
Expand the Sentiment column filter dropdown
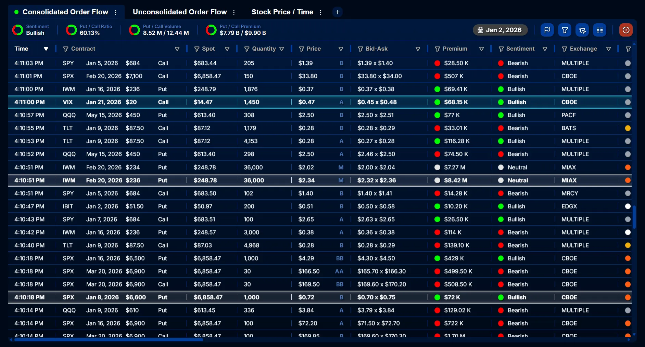tap(545, 49)
